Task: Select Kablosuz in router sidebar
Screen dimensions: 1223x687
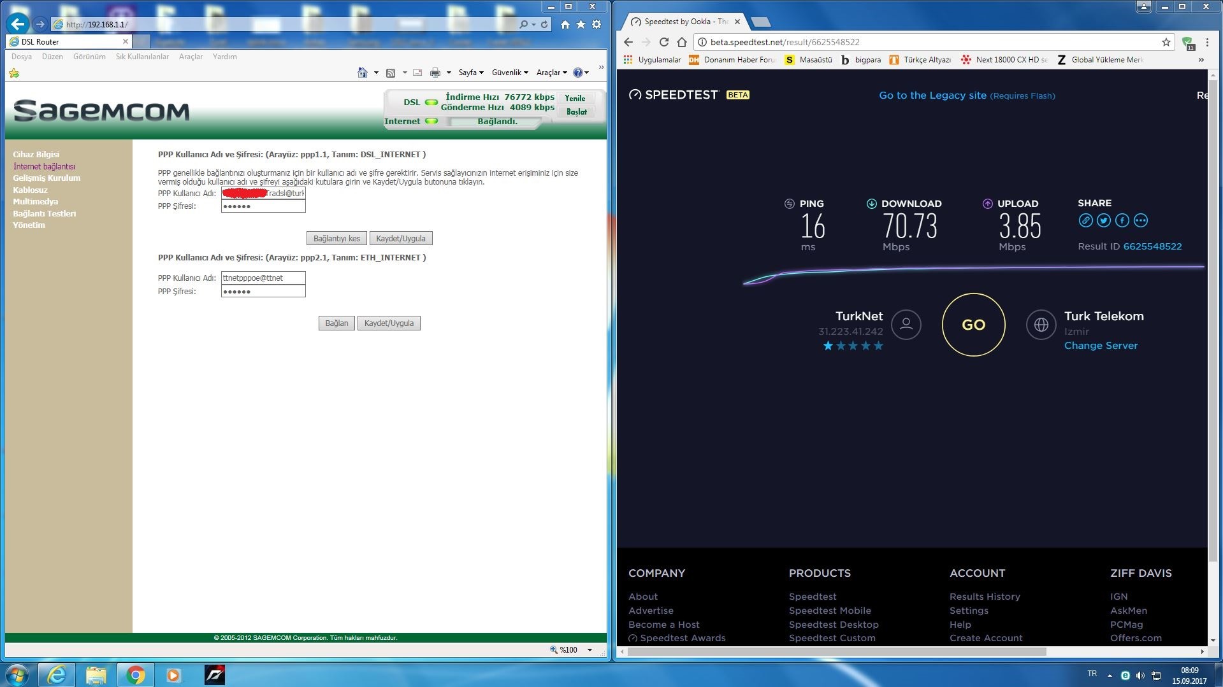Action: [x=30, y=190]
